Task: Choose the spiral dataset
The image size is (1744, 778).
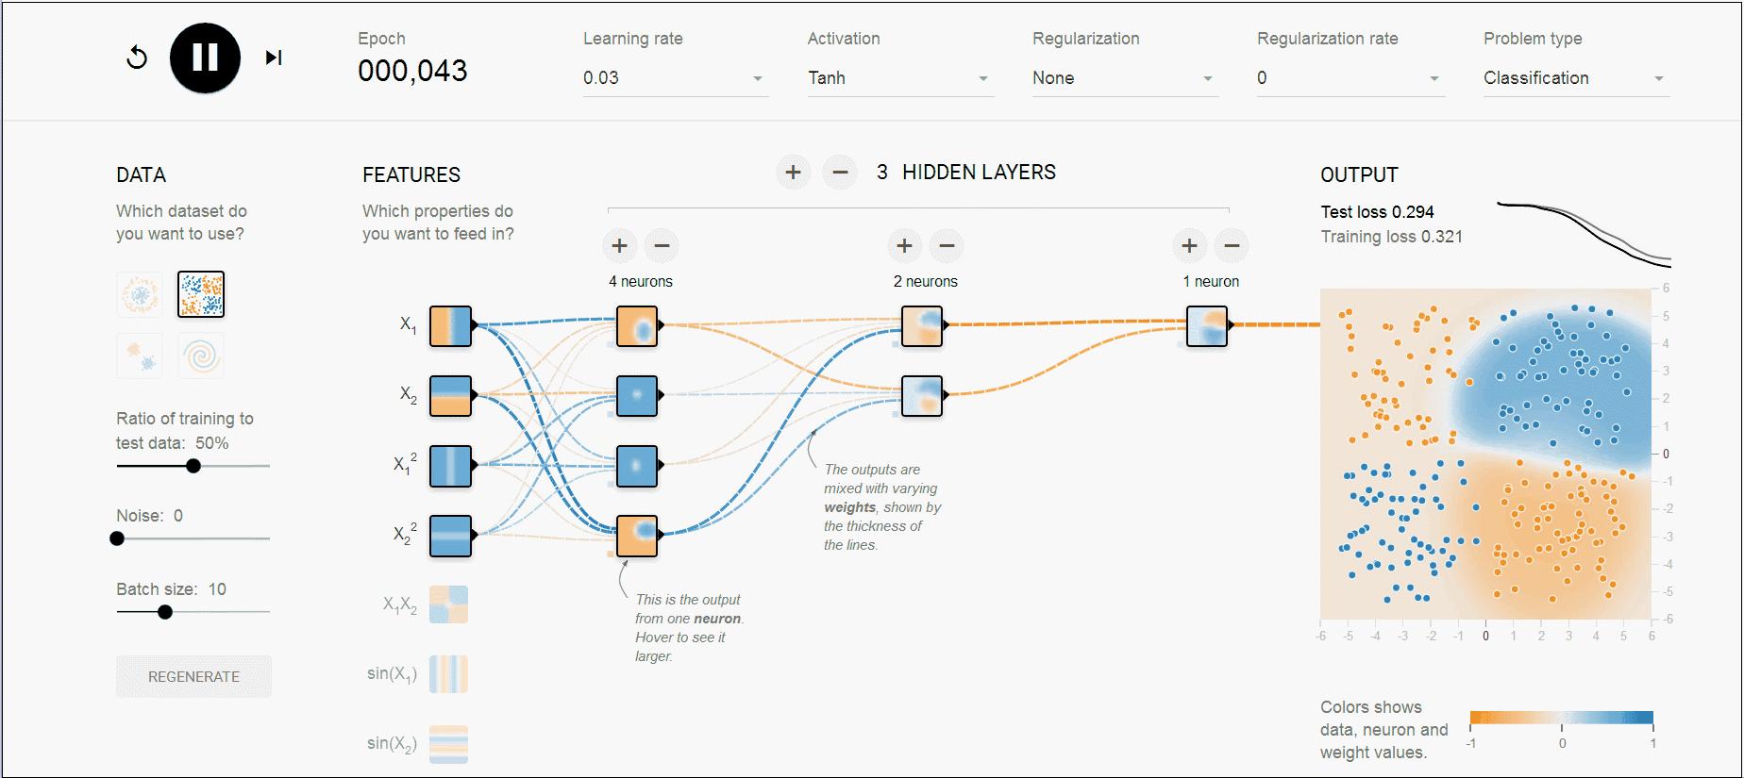Action: (x=201, y=356)
